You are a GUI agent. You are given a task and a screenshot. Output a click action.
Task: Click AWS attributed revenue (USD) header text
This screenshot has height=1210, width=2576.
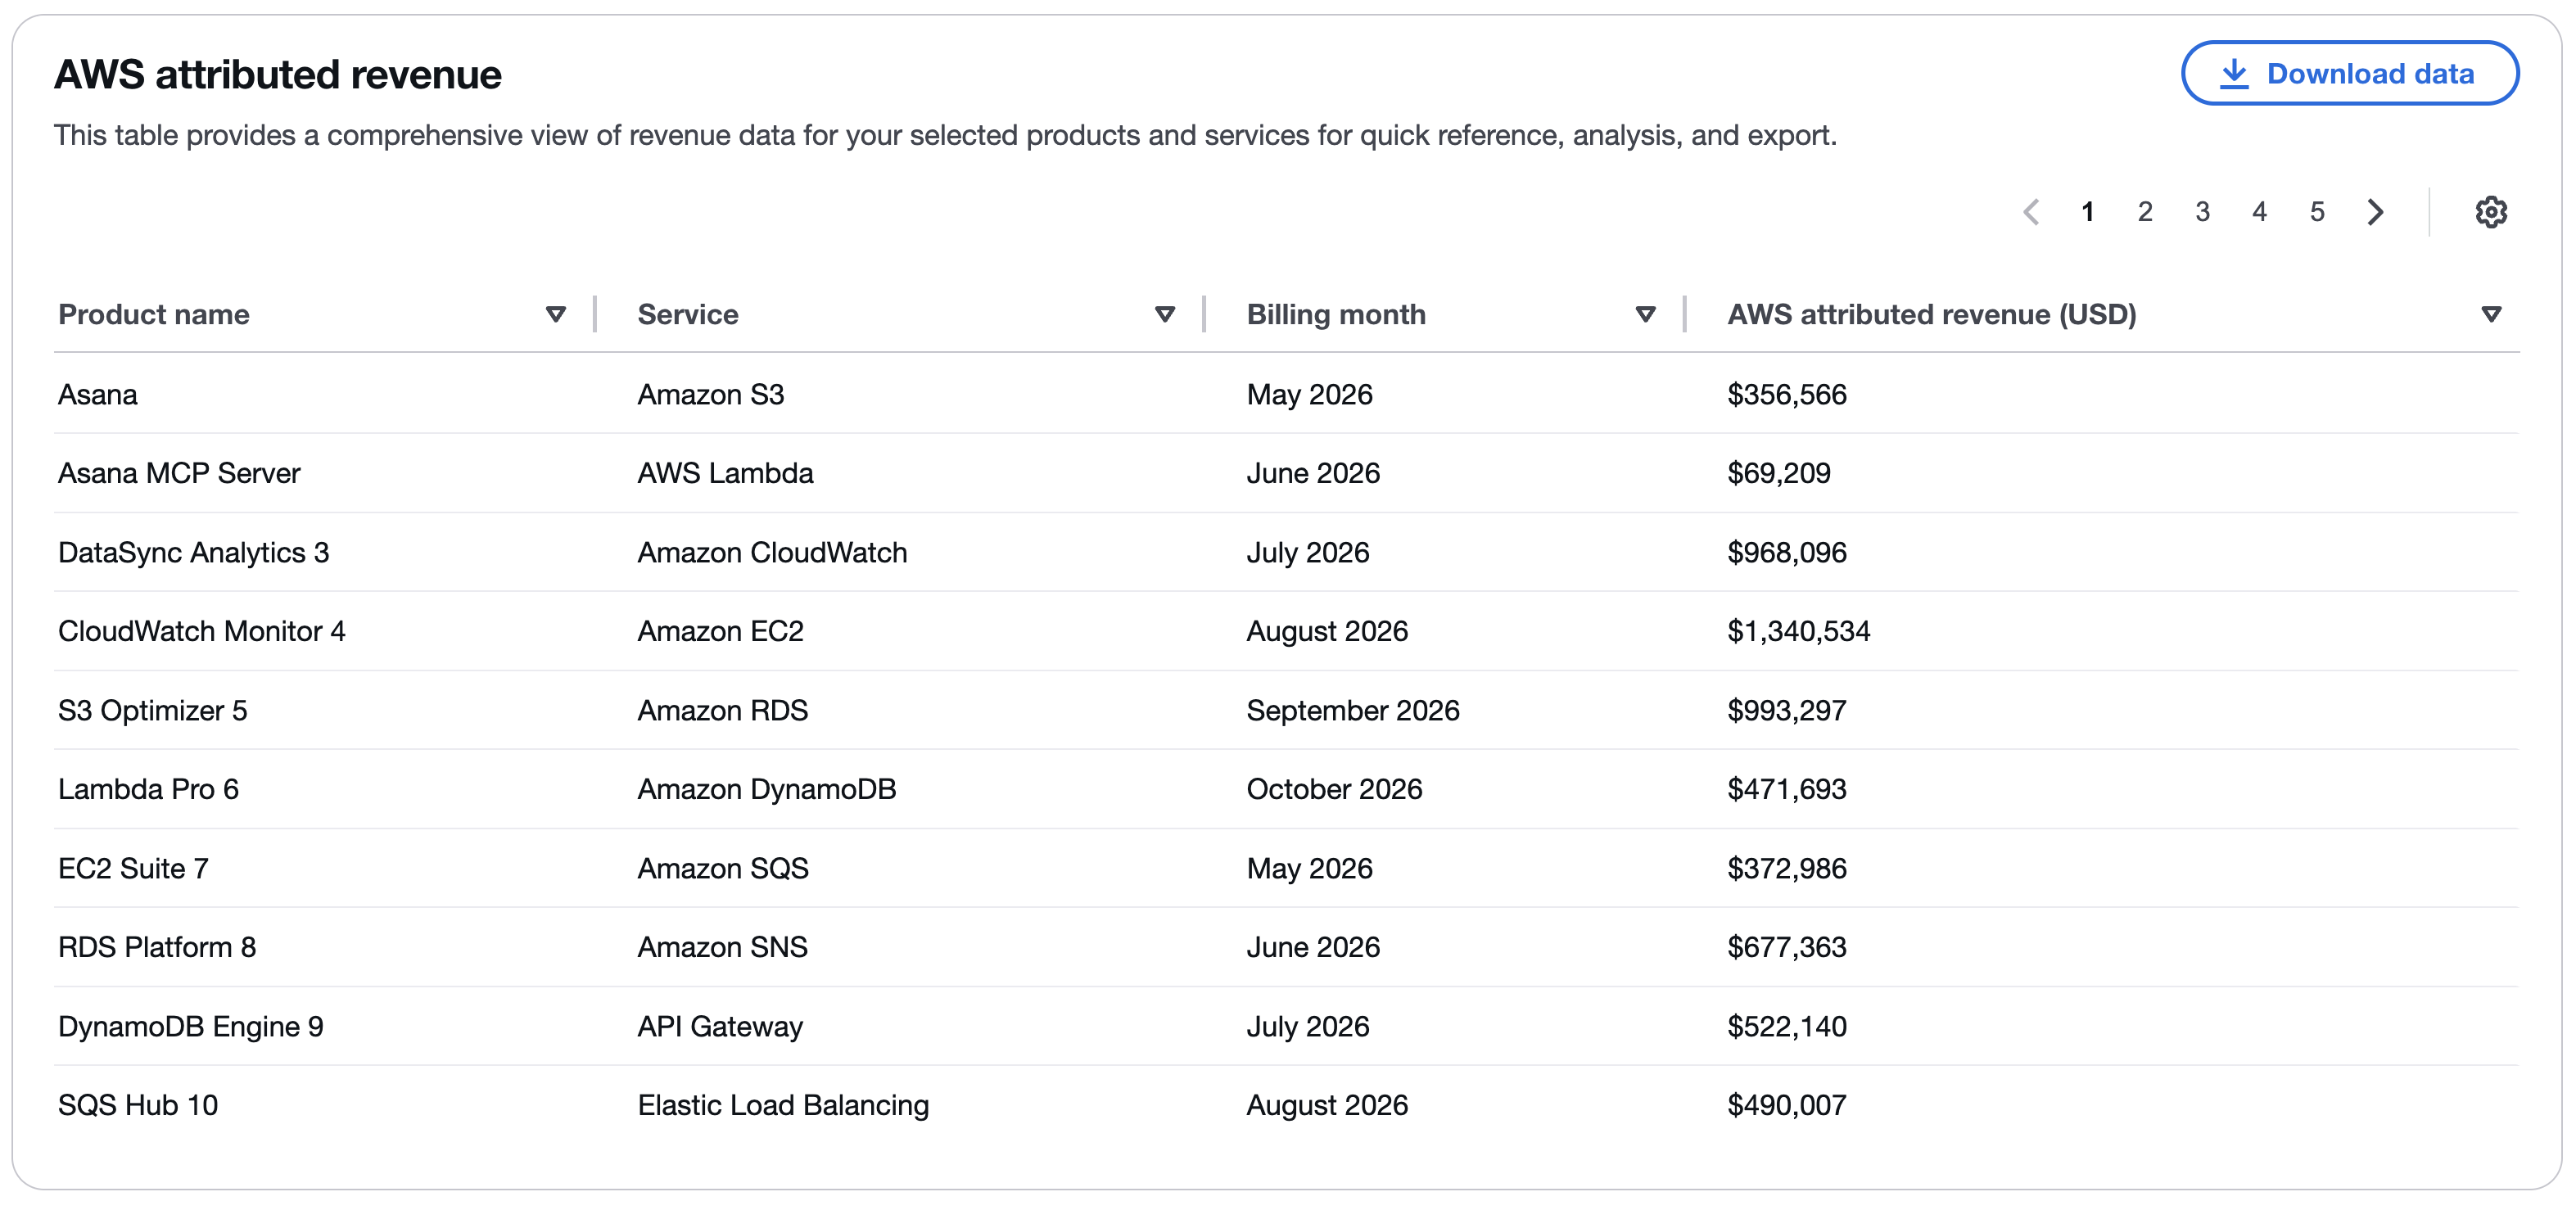[1931, 314]
